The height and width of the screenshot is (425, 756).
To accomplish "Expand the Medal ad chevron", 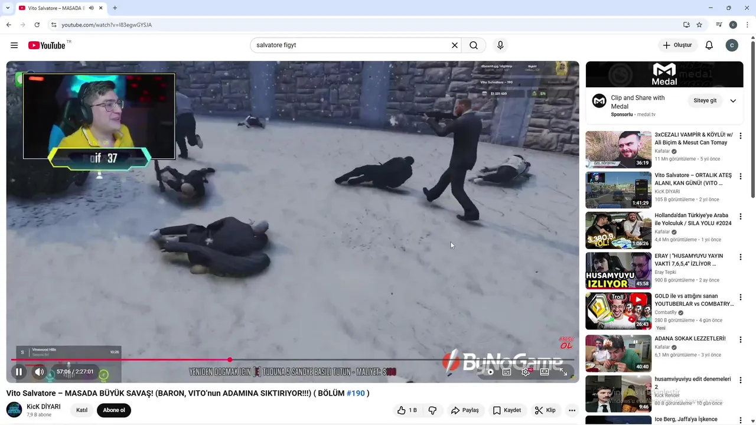I will pyautogui.click(x=733, y=101).
